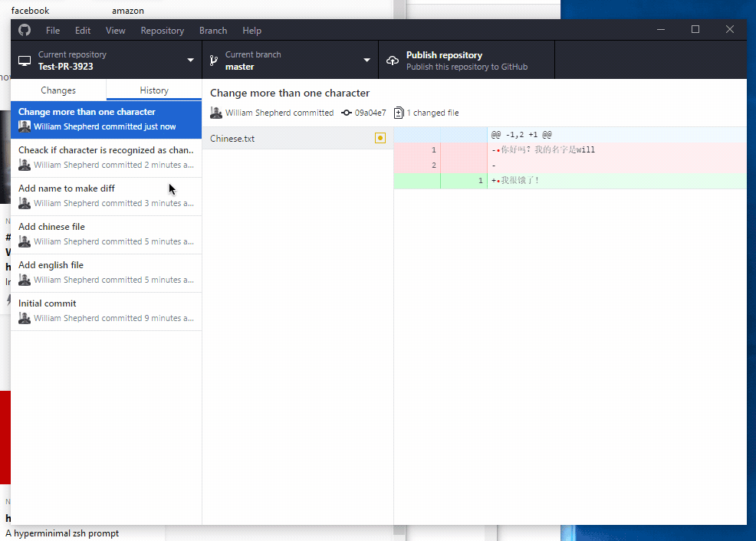Viewport: 756px width, 541px height.
Task: Open the Current repository dropdown
Action: click(189, 60)
